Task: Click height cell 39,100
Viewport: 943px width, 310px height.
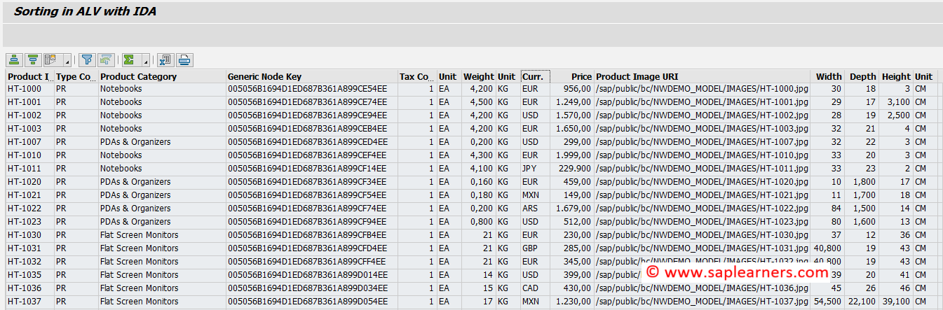Action: [896, 302]
